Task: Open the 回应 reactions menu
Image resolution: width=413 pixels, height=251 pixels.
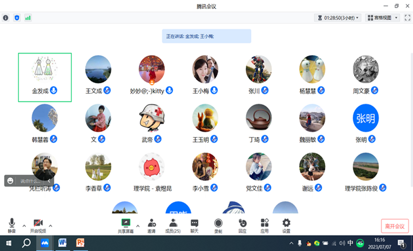Action: click(x=242, y=225)
